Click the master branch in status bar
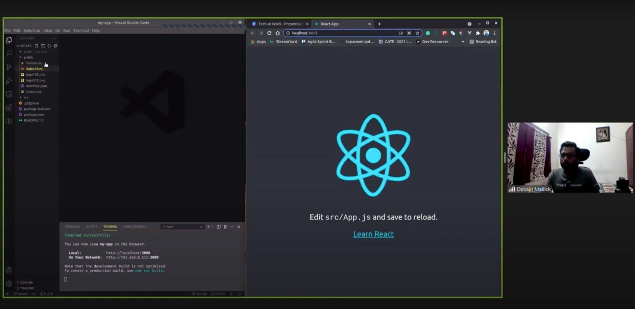635x309 pixels. tap(21, 294)
